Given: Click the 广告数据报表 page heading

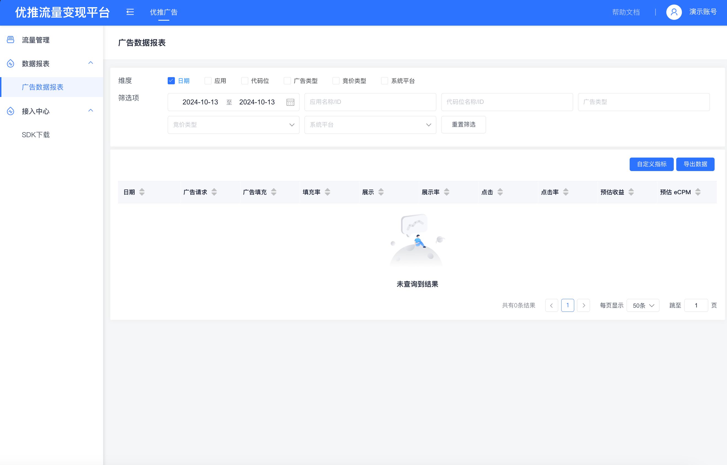Looking at the screenshot, I should click(142, 43).
